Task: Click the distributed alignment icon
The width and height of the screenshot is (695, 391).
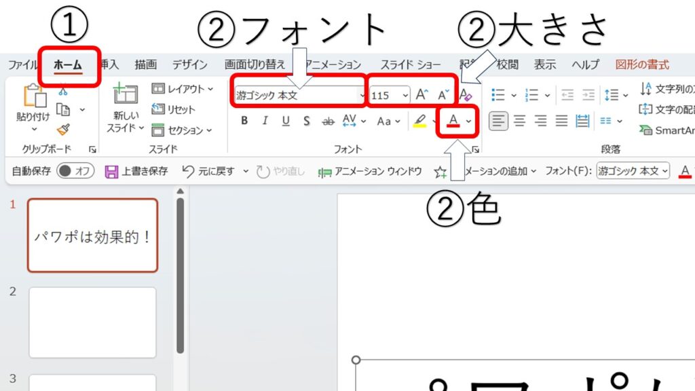Action: point(582,121)
